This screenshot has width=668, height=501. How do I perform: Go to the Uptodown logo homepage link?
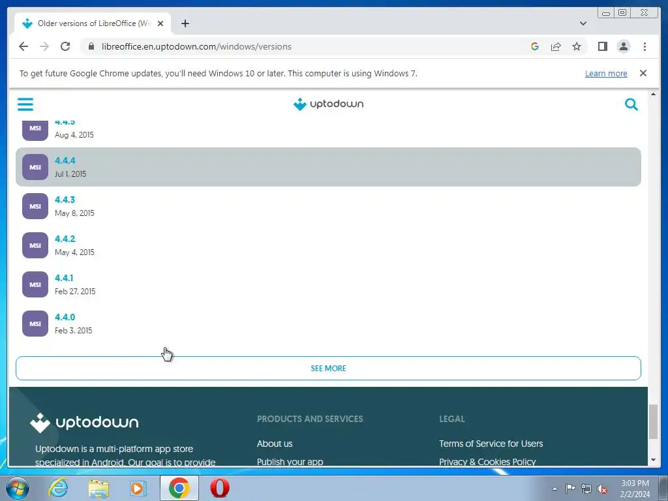(x=328, y=104)
